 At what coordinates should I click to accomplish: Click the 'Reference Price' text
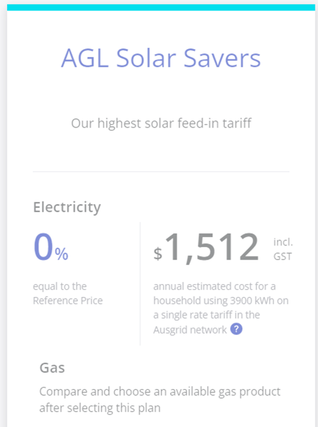pos(68,301)
